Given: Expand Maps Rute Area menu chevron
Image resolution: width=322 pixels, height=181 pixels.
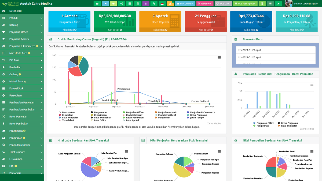Looking at the screenshot, I should pyautogui.click(x=42, y=53).
